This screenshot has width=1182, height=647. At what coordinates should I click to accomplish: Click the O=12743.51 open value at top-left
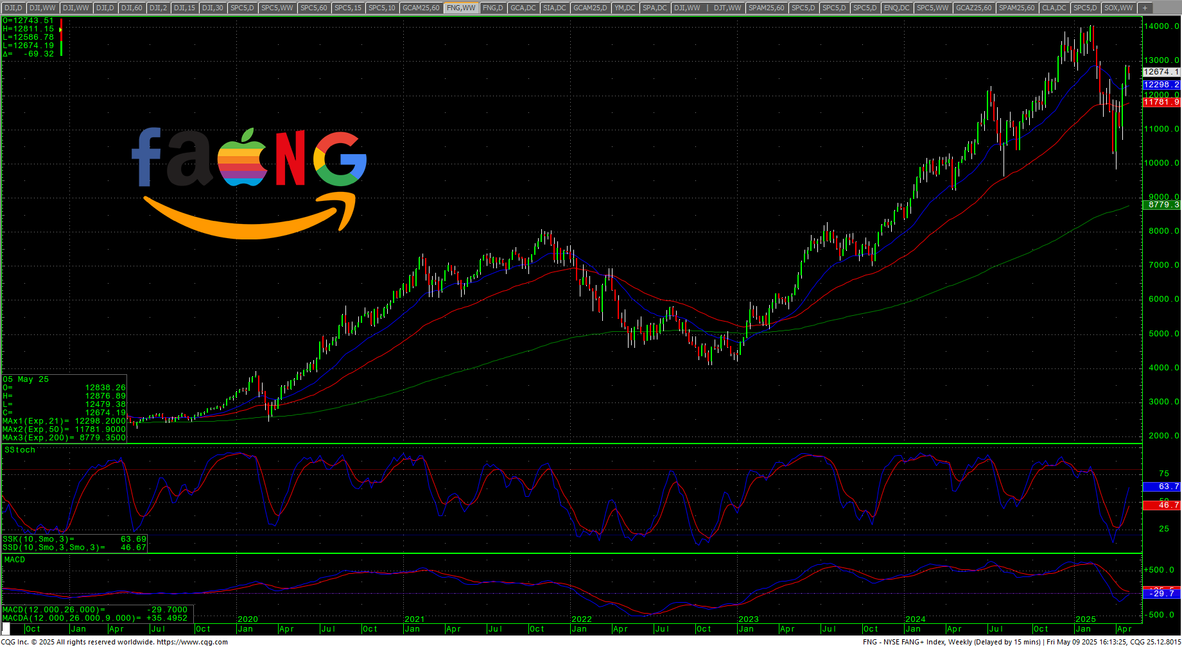[x=28, y=21]
